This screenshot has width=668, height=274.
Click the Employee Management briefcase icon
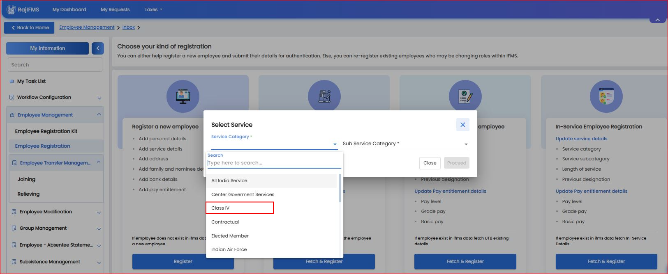(12, 115)
